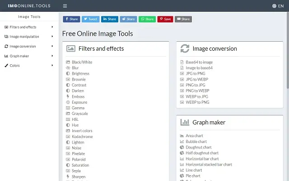
Task: Click the Graph maker sidebar chart icon
Action: (x=6, y=56)
